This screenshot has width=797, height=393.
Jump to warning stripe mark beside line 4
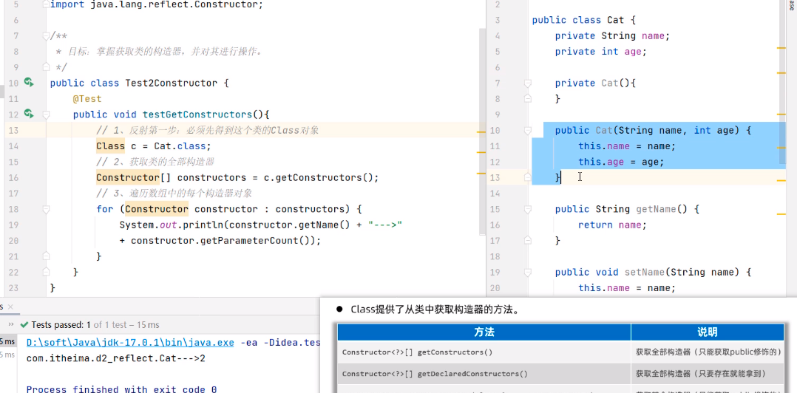[781, 48]
